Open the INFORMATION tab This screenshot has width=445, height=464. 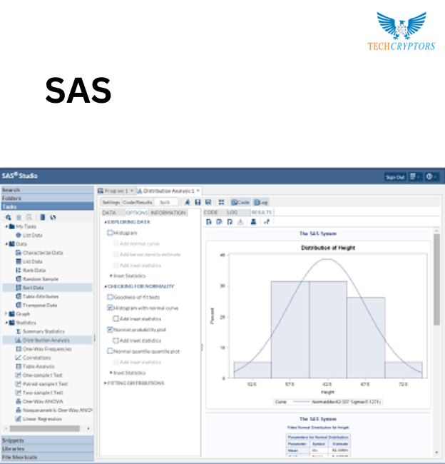[x=168, y=213]
